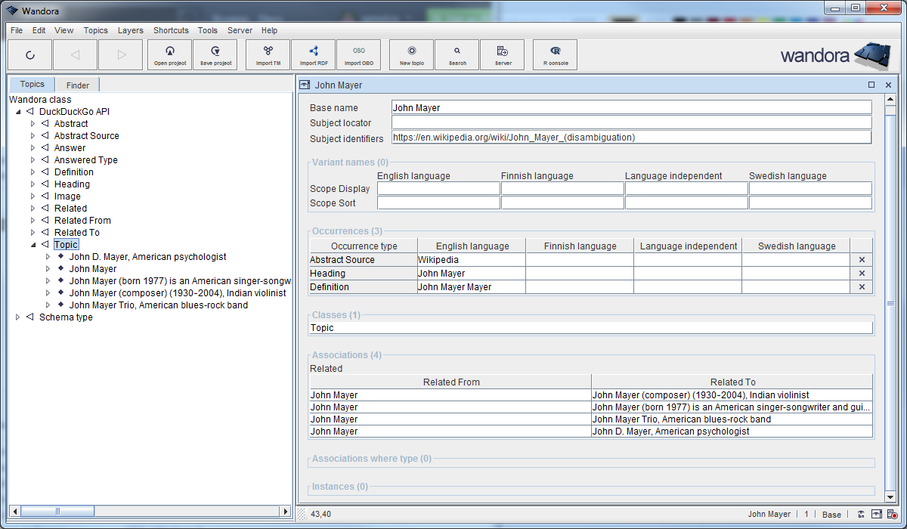Remove the Definition occurrence with X
This screenshot has height=529, width=907.
pyautogui.click(x=861, y=287)
